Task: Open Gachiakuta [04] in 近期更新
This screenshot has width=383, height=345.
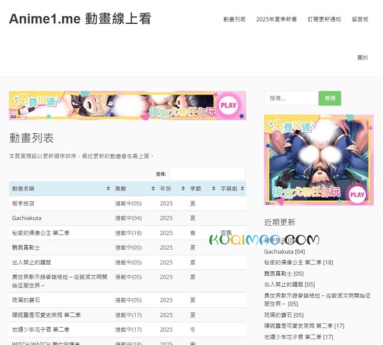Action: 284,251
